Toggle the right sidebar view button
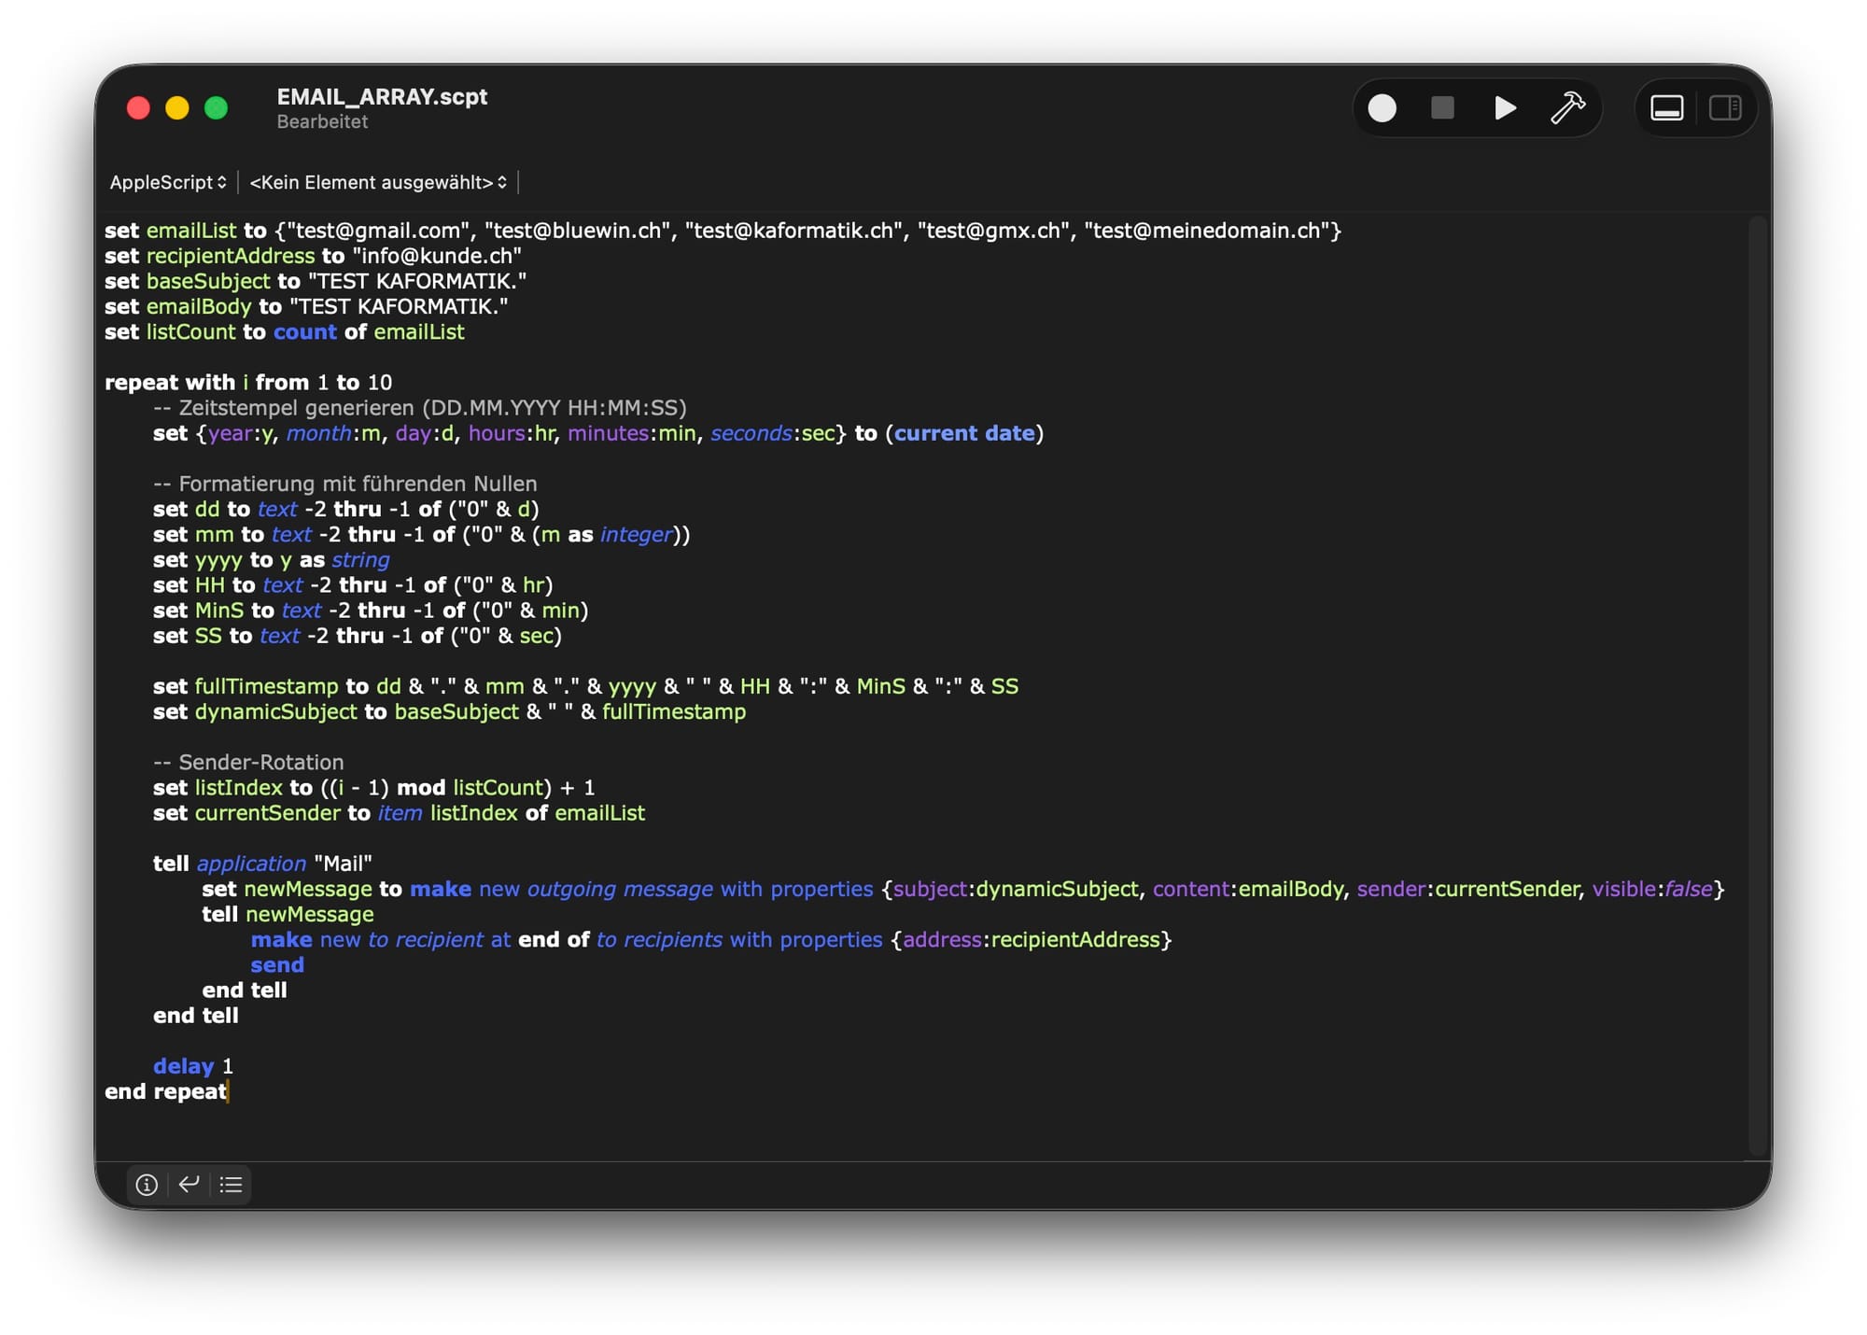The image size is (1867, 1335). click(x=1724, y=108)
